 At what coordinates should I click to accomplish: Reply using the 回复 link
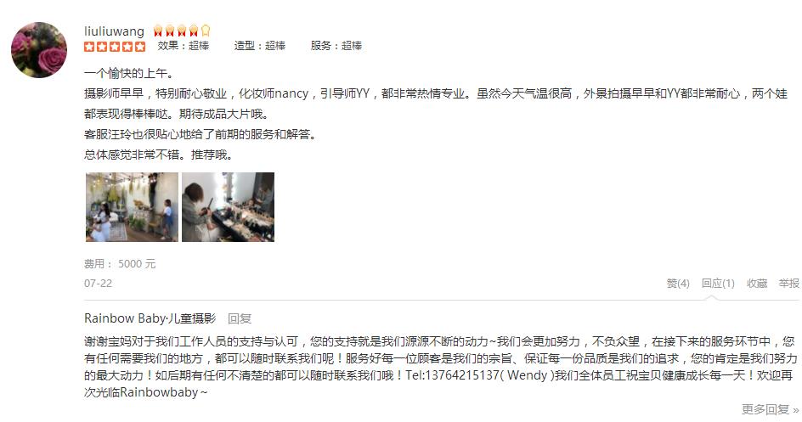(240, 318)
